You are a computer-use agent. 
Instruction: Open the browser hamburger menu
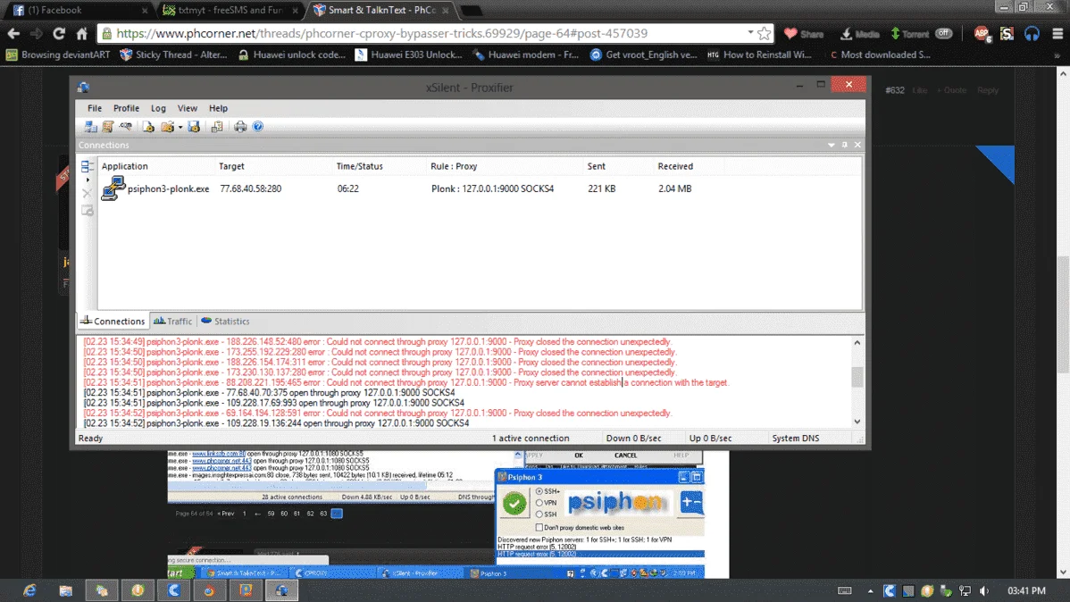(1057, 33)
